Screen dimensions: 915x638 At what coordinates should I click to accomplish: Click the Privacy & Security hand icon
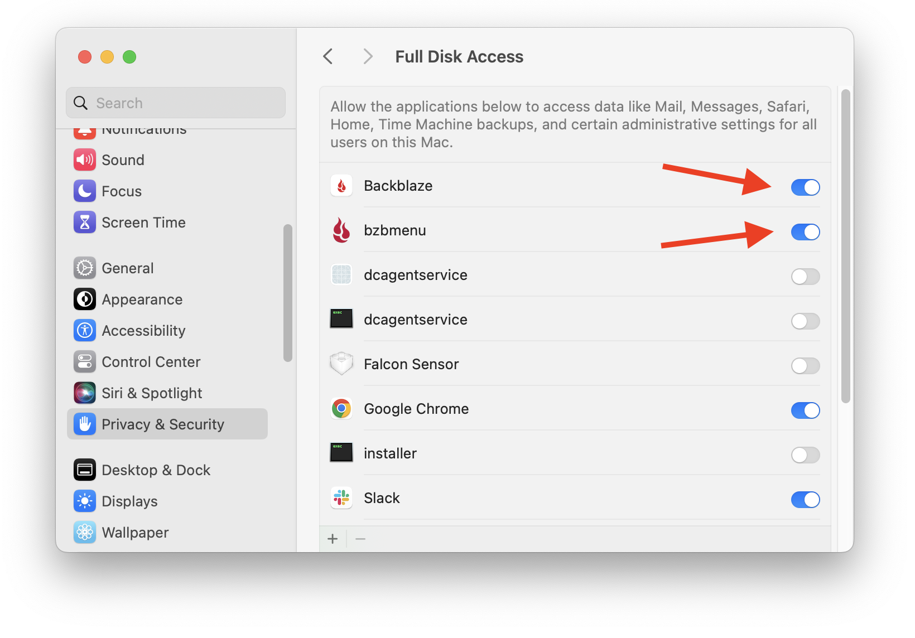pos(85,424)
